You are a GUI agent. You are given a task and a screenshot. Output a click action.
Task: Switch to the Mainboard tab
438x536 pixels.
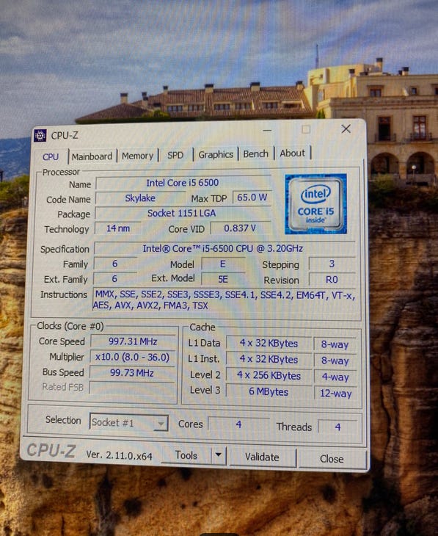pos(92,156)
